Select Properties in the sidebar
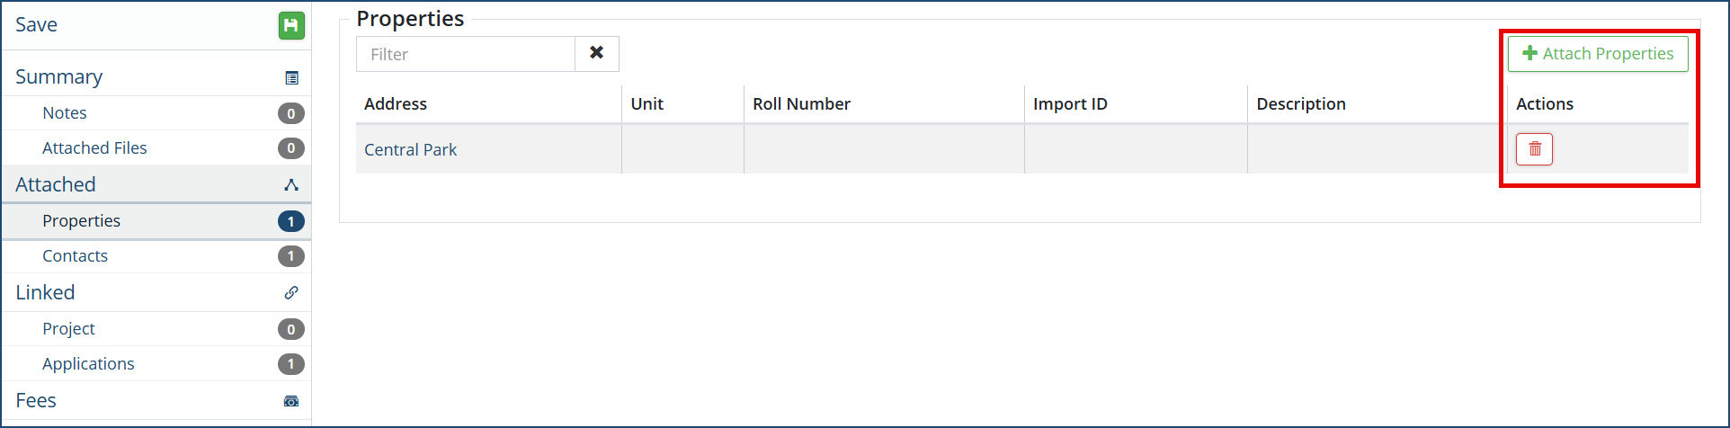This screenshot has height=428, width=1730. [x=81, y=221]
